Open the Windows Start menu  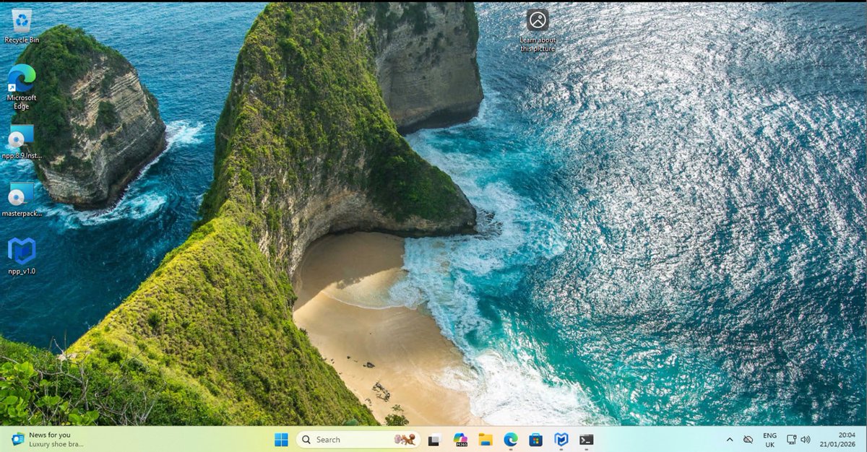pos(281,440)
